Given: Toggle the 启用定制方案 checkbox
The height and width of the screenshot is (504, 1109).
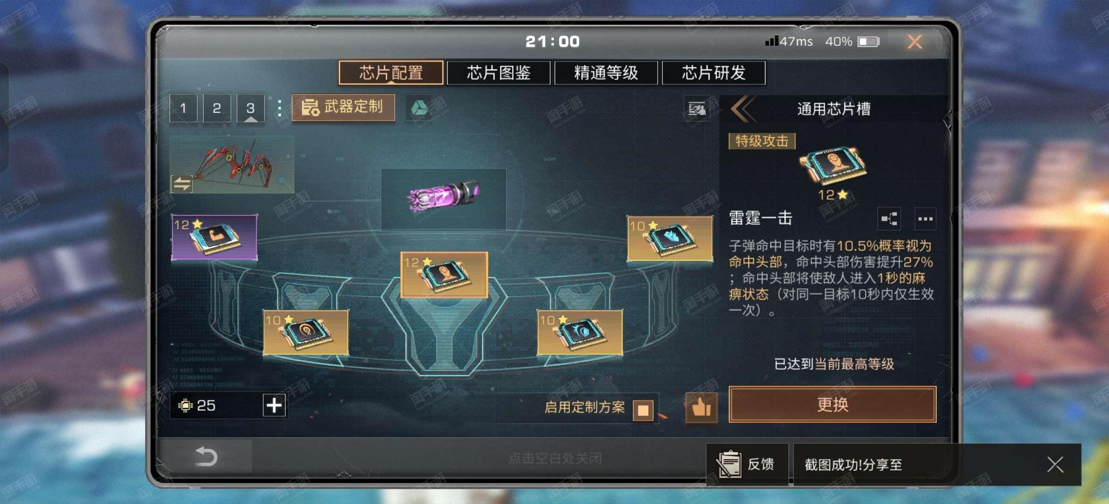Looking at the screenshot, I should (x=643, y=409).
